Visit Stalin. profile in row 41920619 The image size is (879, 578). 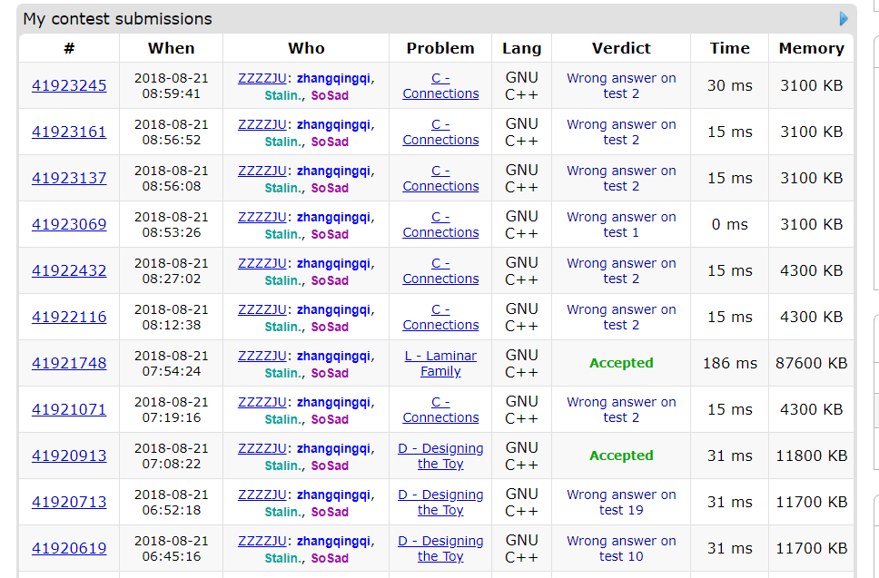pyautogui.click(x=283, y=557)
